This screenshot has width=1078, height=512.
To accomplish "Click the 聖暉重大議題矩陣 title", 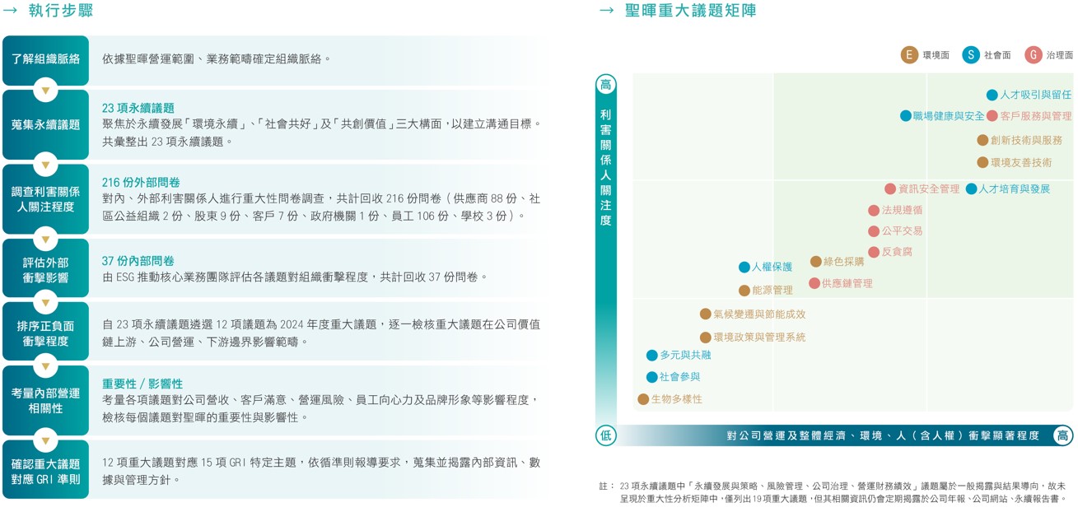I will pos(690,11).
